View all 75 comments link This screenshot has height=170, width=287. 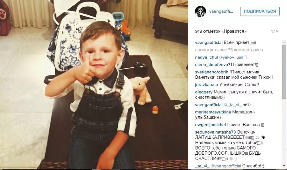click(229, 50)
